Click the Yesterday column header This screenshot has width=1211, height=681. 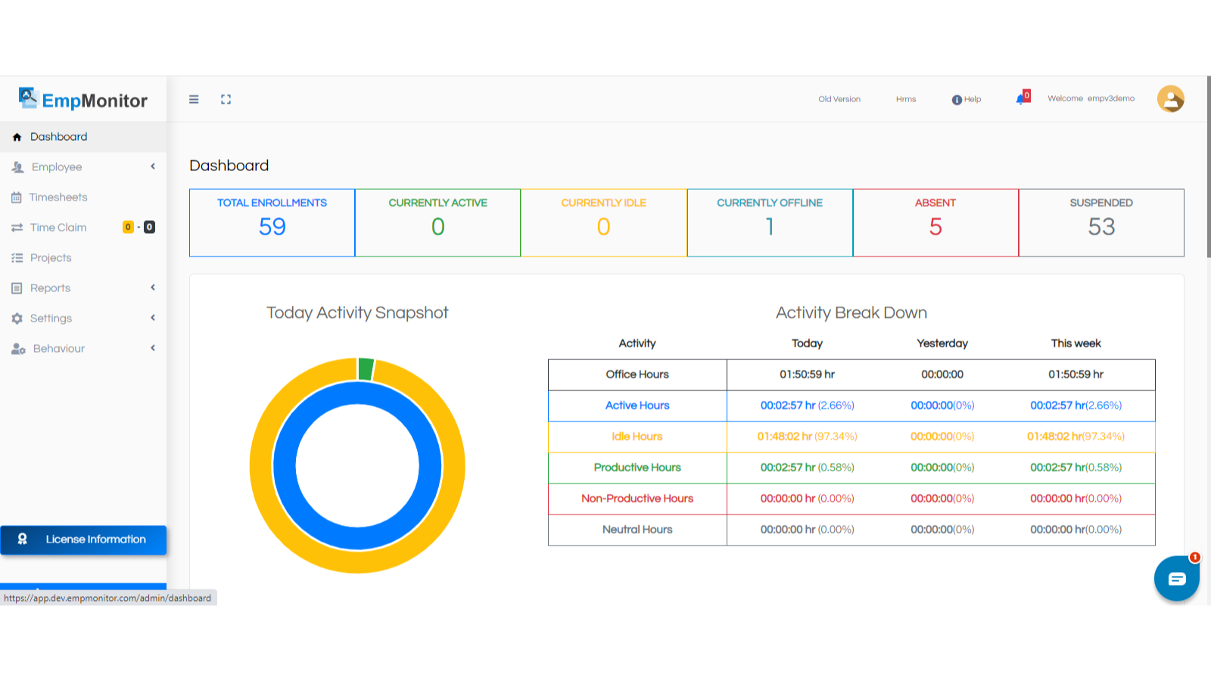pyautogui.click(x=942, y=344)
